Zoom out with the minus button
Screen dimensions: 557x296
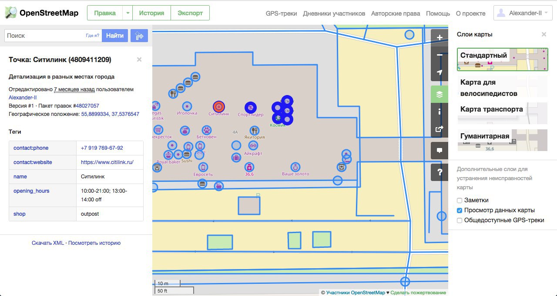coord(440,55)
